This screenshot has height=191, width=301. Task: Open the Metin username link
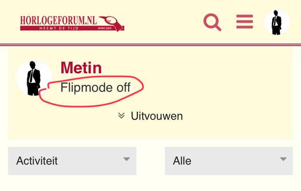[81, 68]
